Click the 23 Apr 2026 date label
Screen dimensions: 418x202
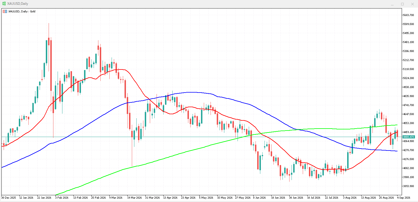[x=188, y=198]
